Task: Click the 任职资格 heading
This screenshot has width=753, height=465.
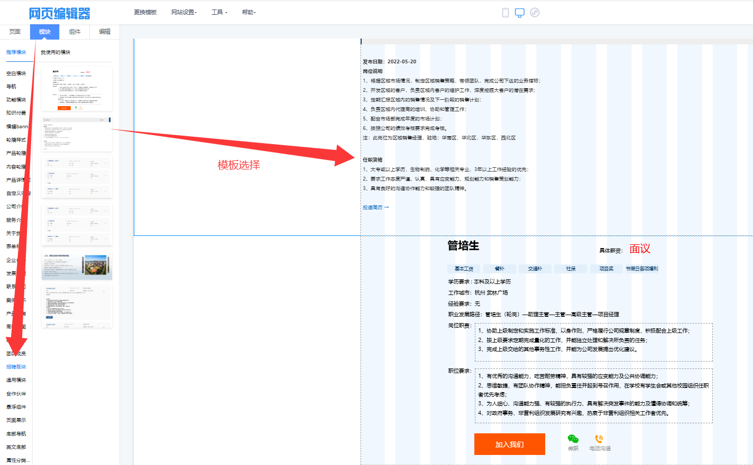Action: (x=373, y=160)
